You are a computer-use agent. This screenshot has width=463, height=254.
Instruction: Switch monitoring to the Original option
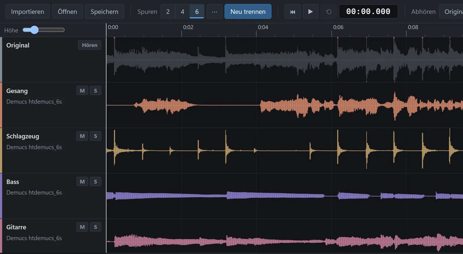coord(451,12)
